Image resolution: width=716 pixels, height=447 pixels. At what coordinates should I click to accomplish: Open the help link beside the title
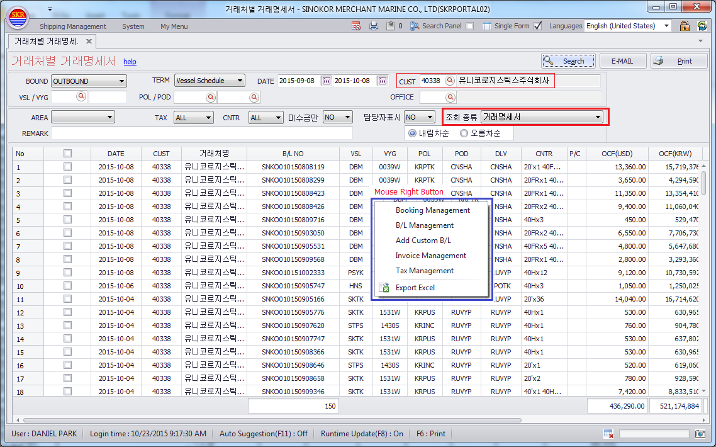pos(130,62)
